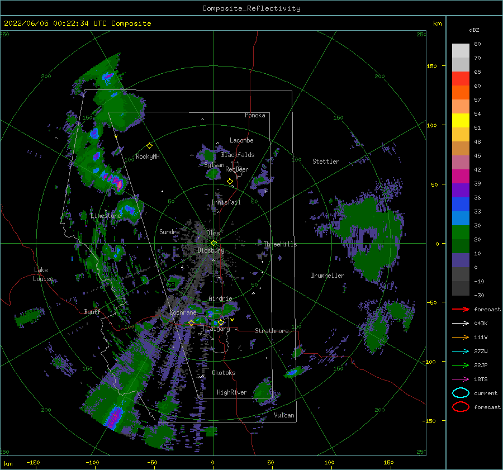Click the red forecast arrow legend icon
Screen dimensions: 503x470
coord(461,309)
